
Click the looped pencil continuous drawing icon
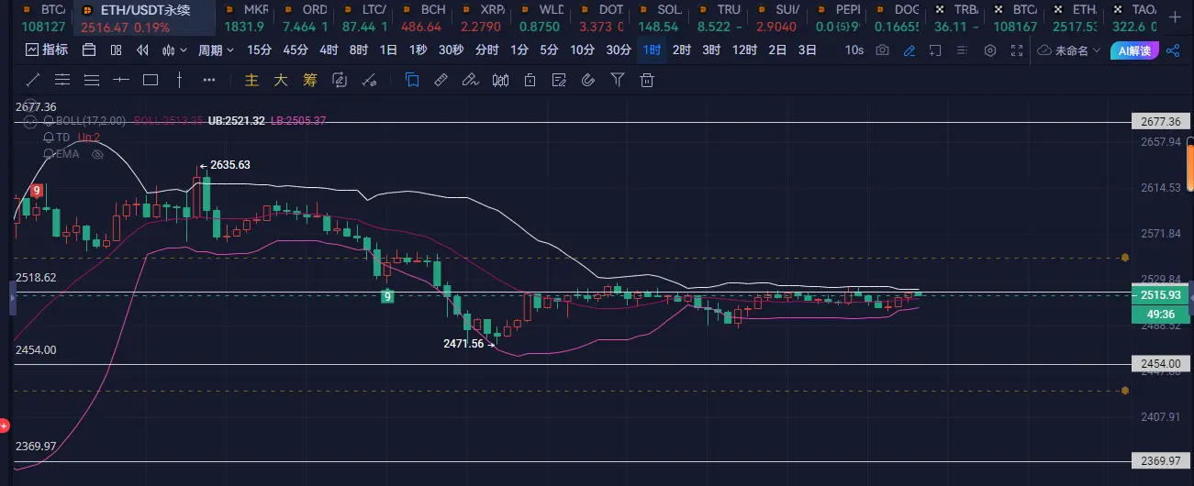tap(340, 80)
